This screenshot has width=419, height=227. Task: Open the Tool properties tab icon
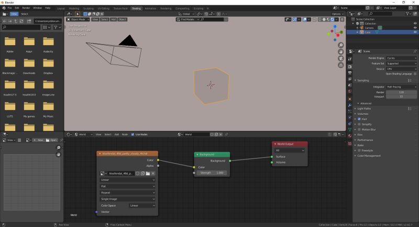tap(350, 59)
